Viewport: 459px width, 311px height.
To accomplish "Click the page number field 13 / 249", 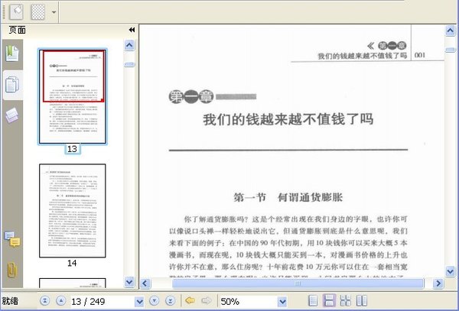I will coord(103,301).
